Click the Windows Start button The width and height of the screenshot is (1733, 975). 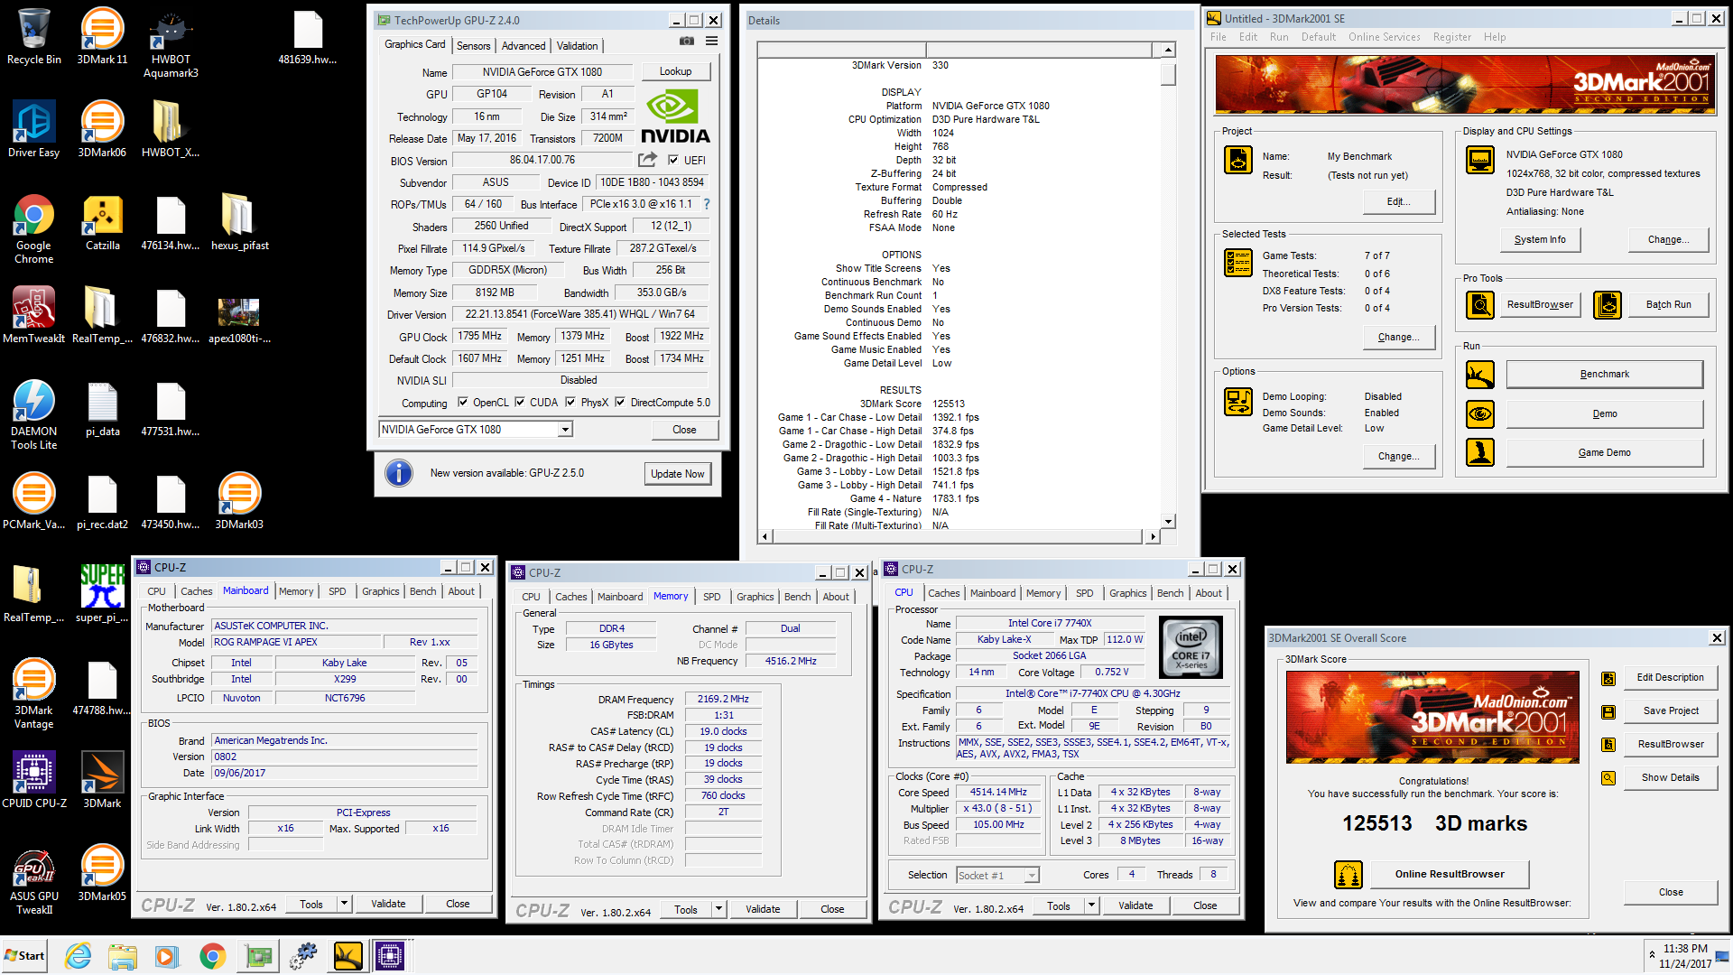[x=24, y=956]
